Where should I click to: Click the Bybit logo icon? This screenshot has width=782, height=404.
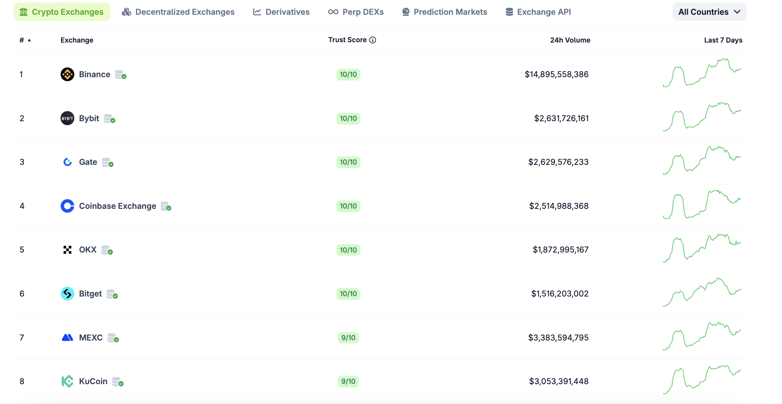pyautogui.click(x=67, y=118)
